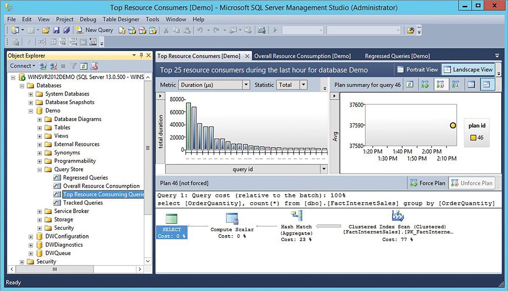Viewport: 508px width, 291px height.
Task: Click the Database Engine Query icon after New Query
Action: tap(122, 30)
